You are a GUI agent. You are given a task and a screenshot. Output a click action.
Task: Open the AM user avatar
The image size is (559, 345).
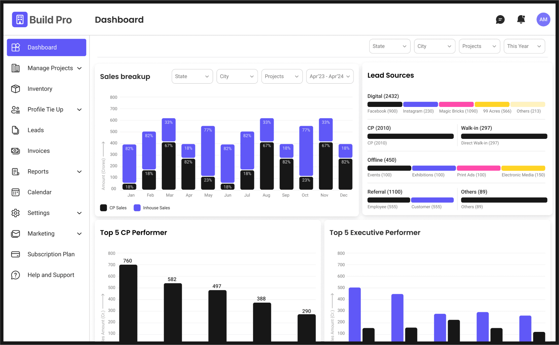click(543, 20)
